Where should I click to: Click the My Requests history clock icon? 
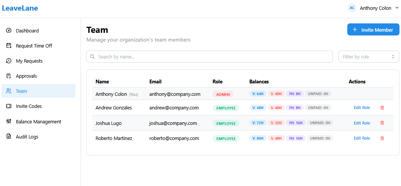pyautogui.click(x=9, y=61)
